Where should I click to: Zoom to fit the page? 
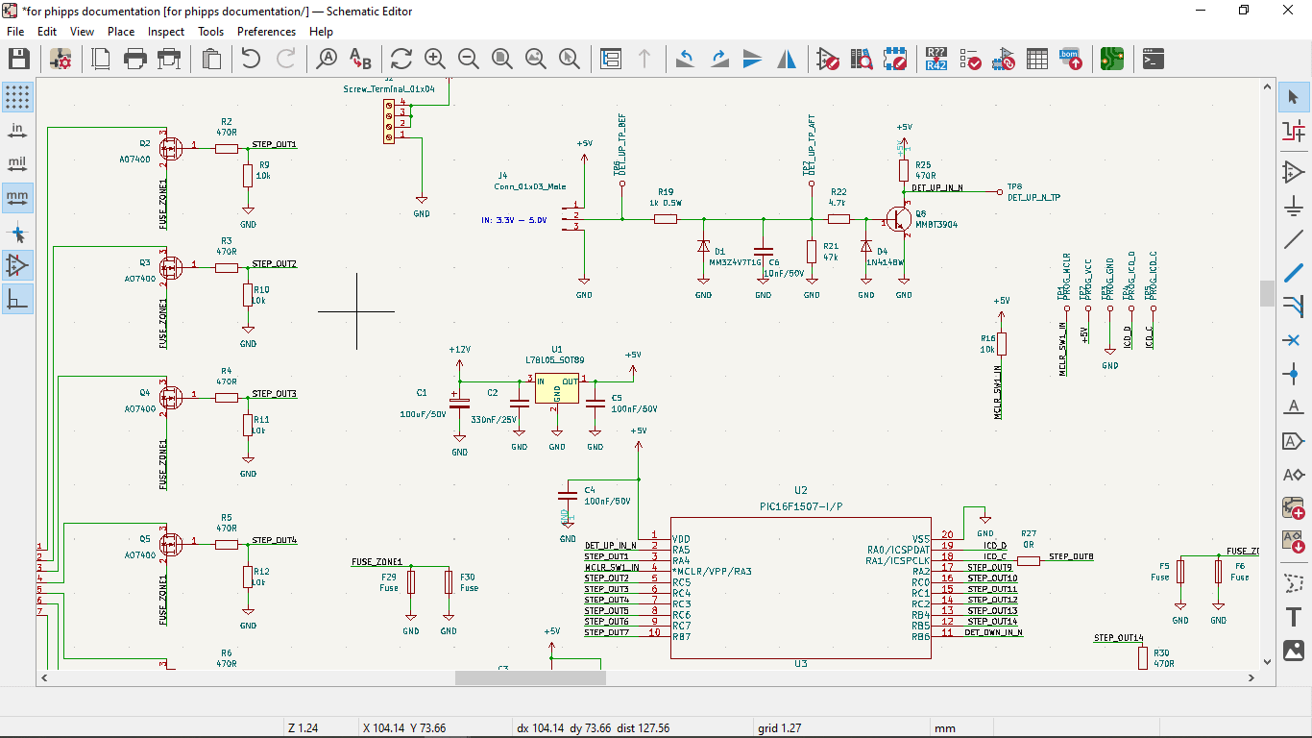click(501, 59)
